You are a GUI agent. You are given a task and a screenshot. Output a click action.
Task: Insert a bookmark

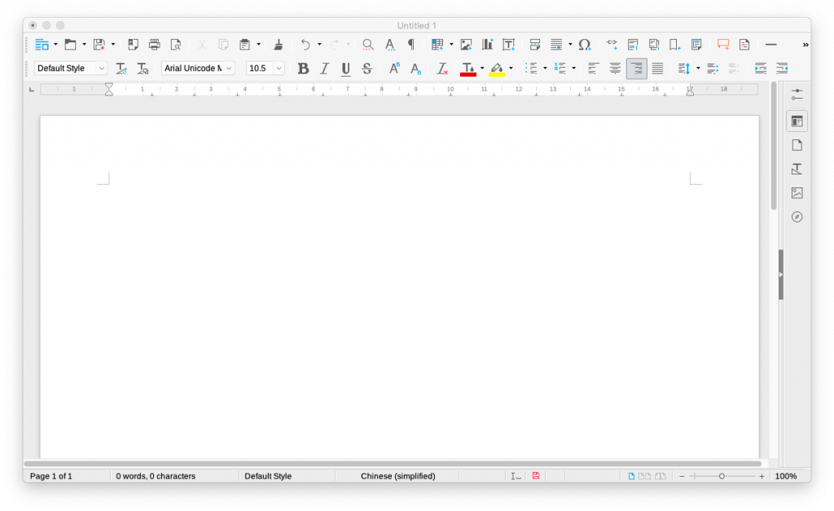(x=675, y=45)
